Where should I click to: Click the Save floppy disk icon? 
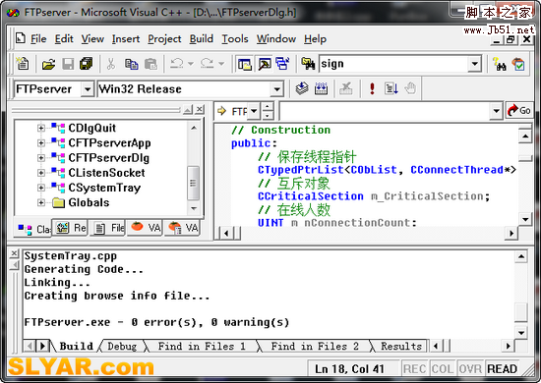[x=68, y=64]
